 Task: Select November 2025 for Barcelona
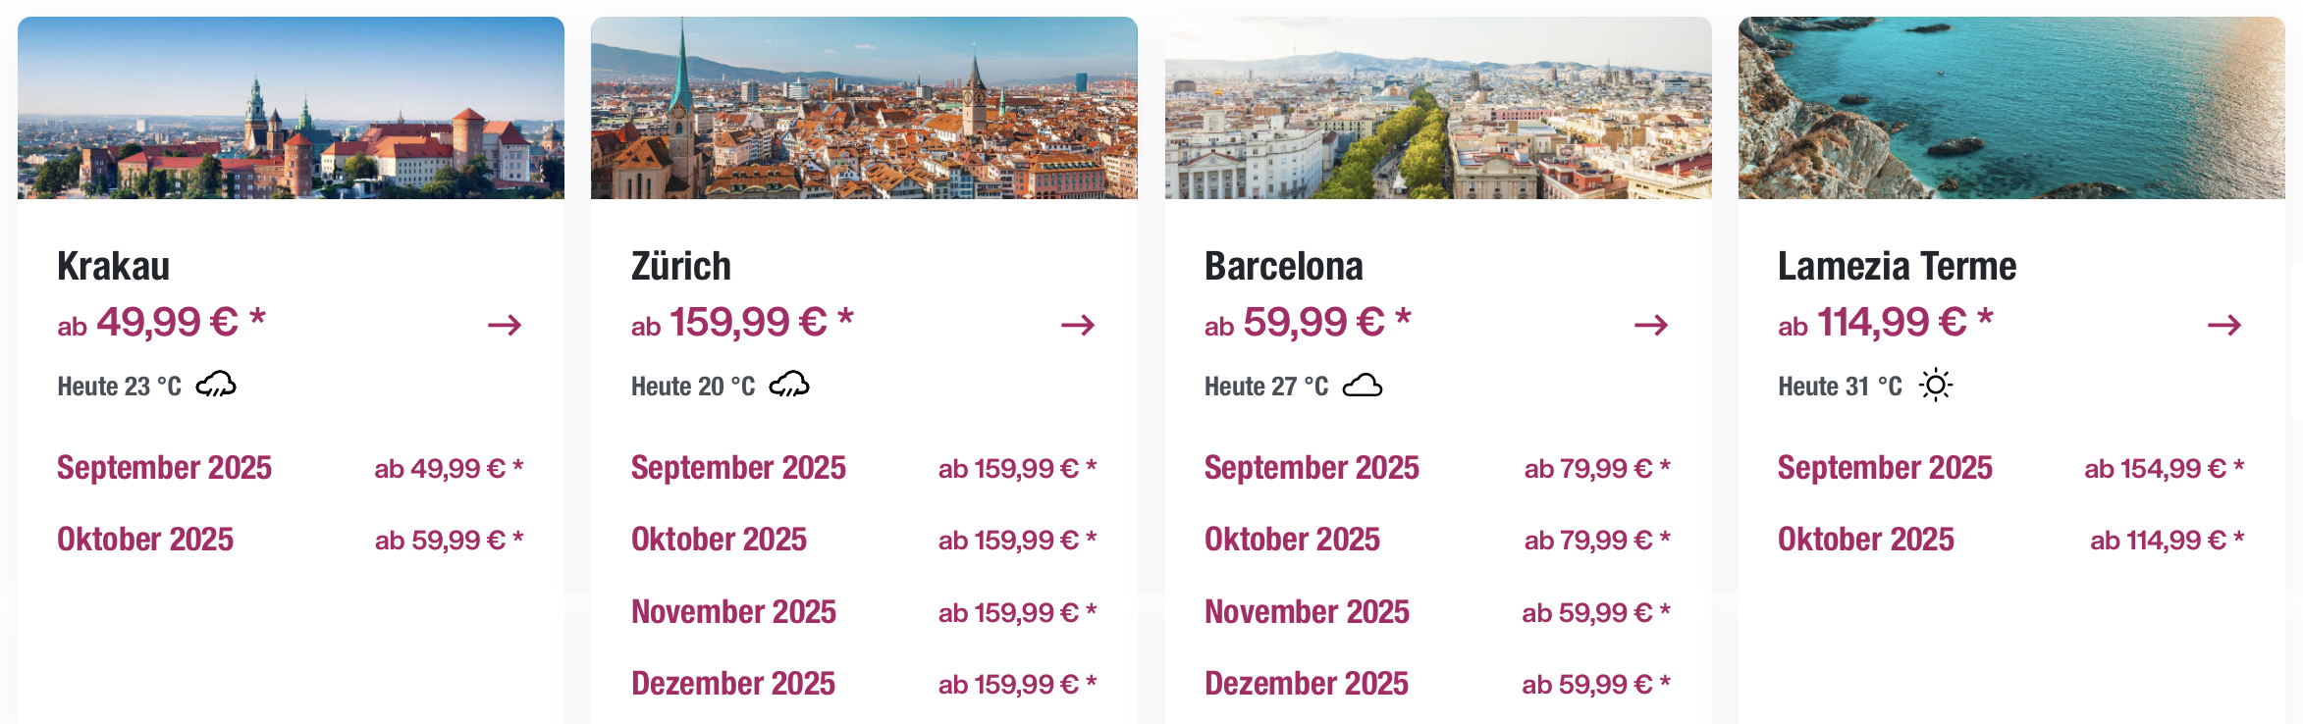(1437, 612)
